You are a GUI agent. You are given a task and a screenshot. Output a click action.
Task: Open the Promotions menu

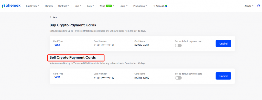click(140, 6)
